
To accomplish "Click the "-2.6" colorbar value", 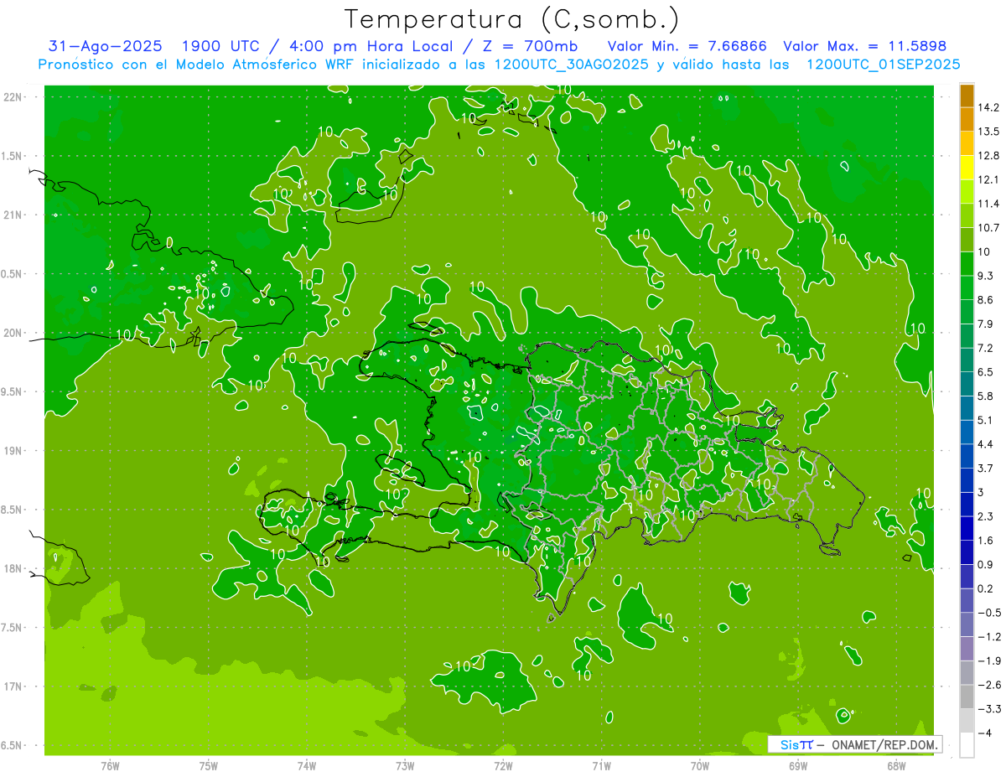I will (988, 685).
